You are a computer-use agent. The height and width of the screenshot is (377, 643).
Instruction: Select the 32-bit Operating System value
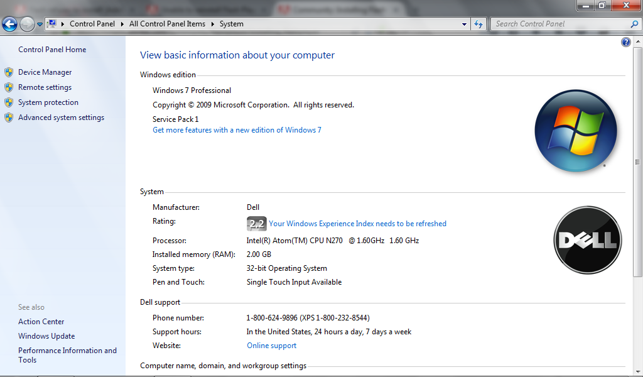[x=286, y=268]
